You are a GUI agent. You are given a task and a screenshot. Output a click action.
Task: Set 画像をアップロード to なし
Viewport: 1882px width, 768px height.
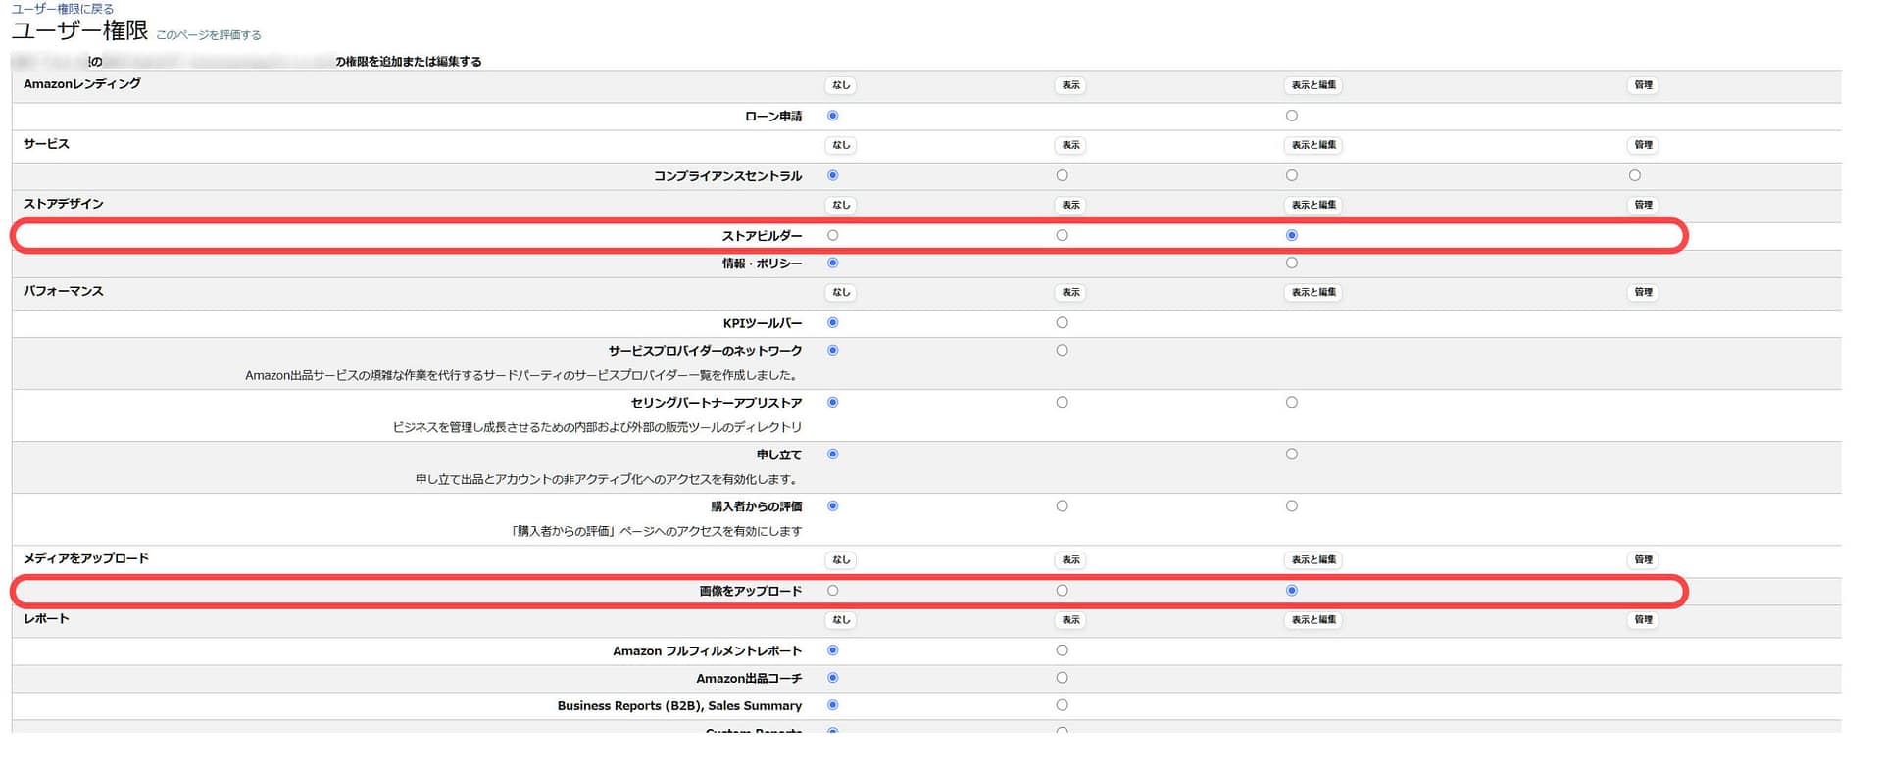click(832, 591)
